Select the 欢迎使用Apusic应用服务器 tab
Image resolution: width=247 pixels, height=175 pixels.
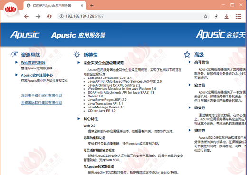[55, 6]
